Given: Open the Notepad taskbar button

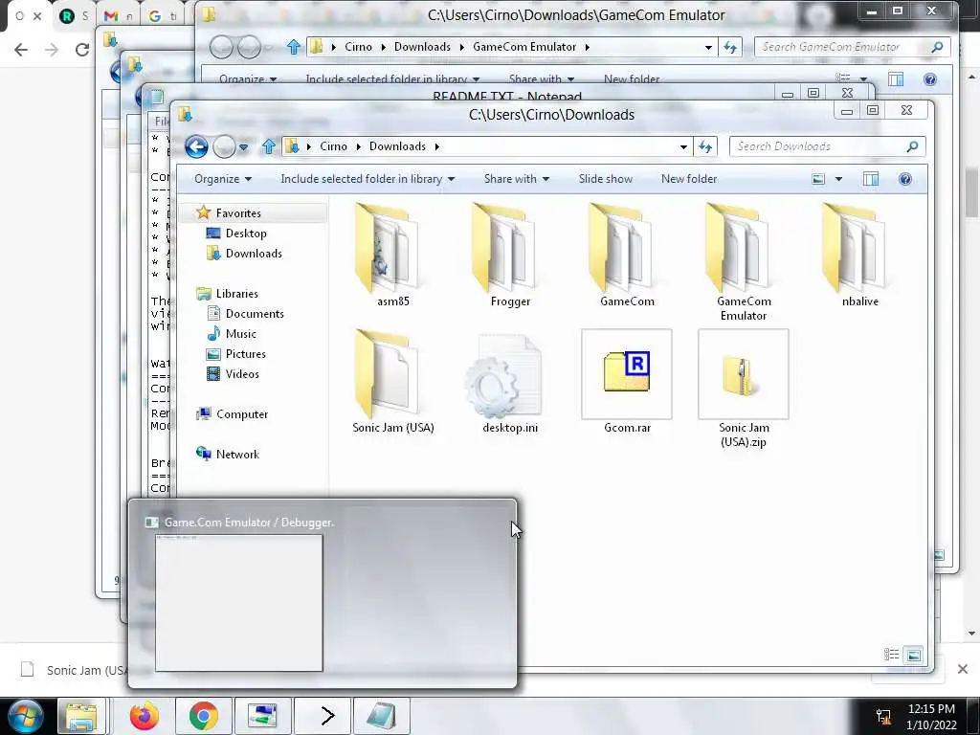Looking at the screenshot, I should pyautogui.click(x=381, y=716).
